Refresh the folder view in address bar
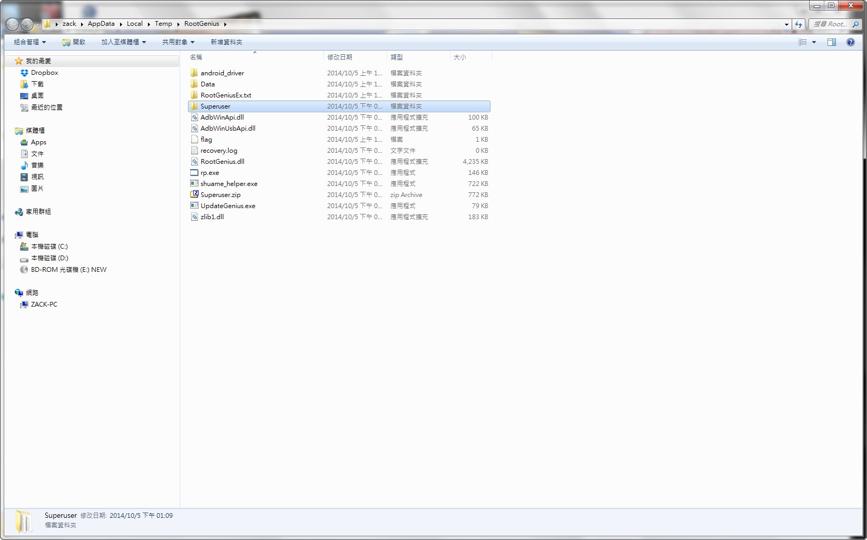Screen dimensions: 867x540 [x=799, y=24]
